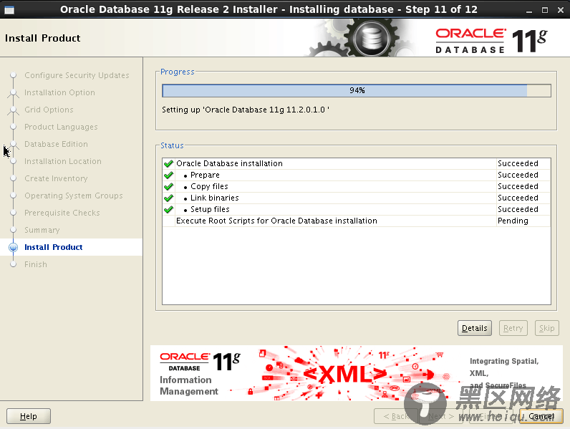
Task: Select the Installation Option step
Action: click(59, 92)
